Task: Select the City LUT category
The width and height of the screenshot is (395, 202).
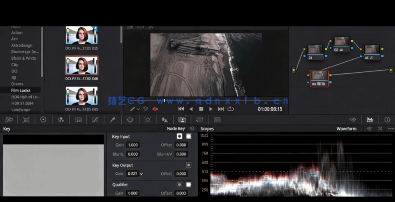Action: click(15, 64)
